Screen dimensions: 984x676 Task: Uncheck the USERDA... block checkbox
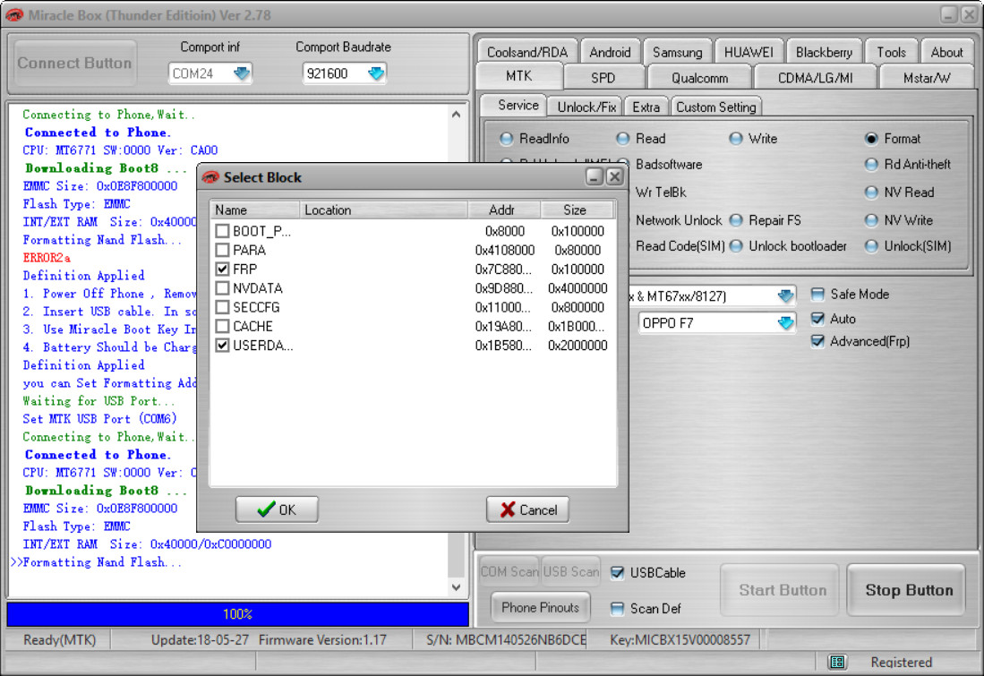pyautogui.click(x=221, y=346)
